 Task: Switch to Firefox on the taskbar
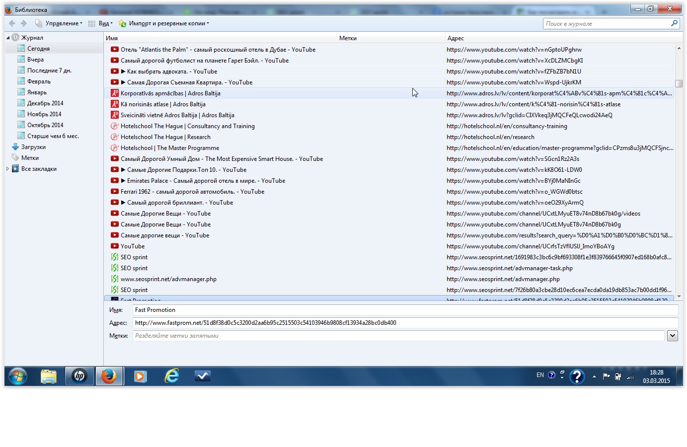[x=109, y=376]
